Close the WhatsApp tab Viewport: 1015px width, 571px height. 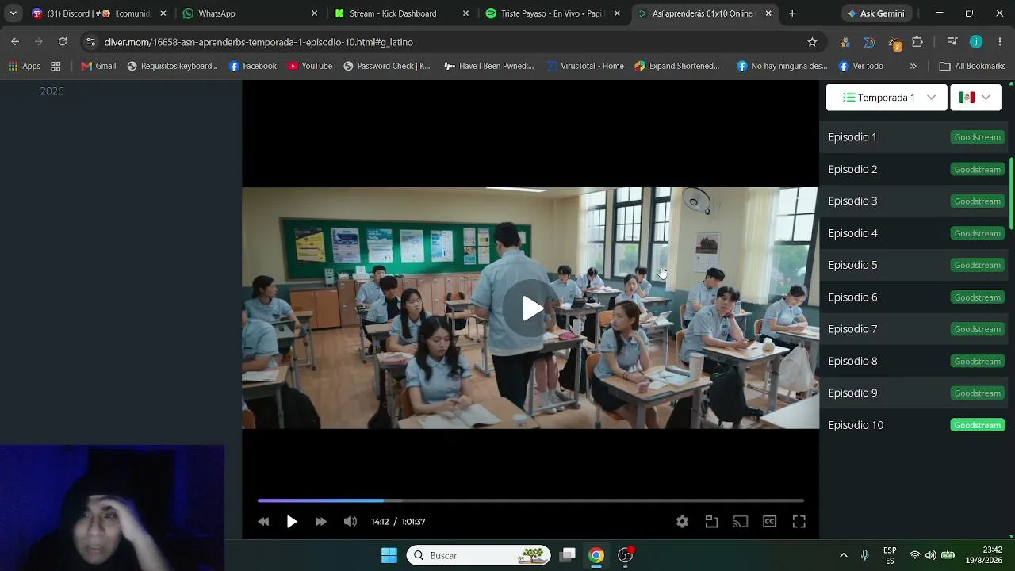tap(314, 13)
